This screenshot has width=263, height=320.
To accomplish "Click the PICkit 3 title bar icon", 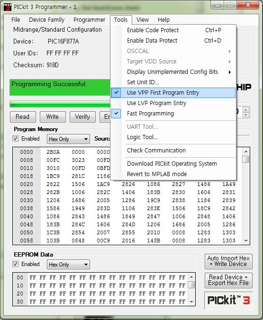I will (x=8, y=7).
